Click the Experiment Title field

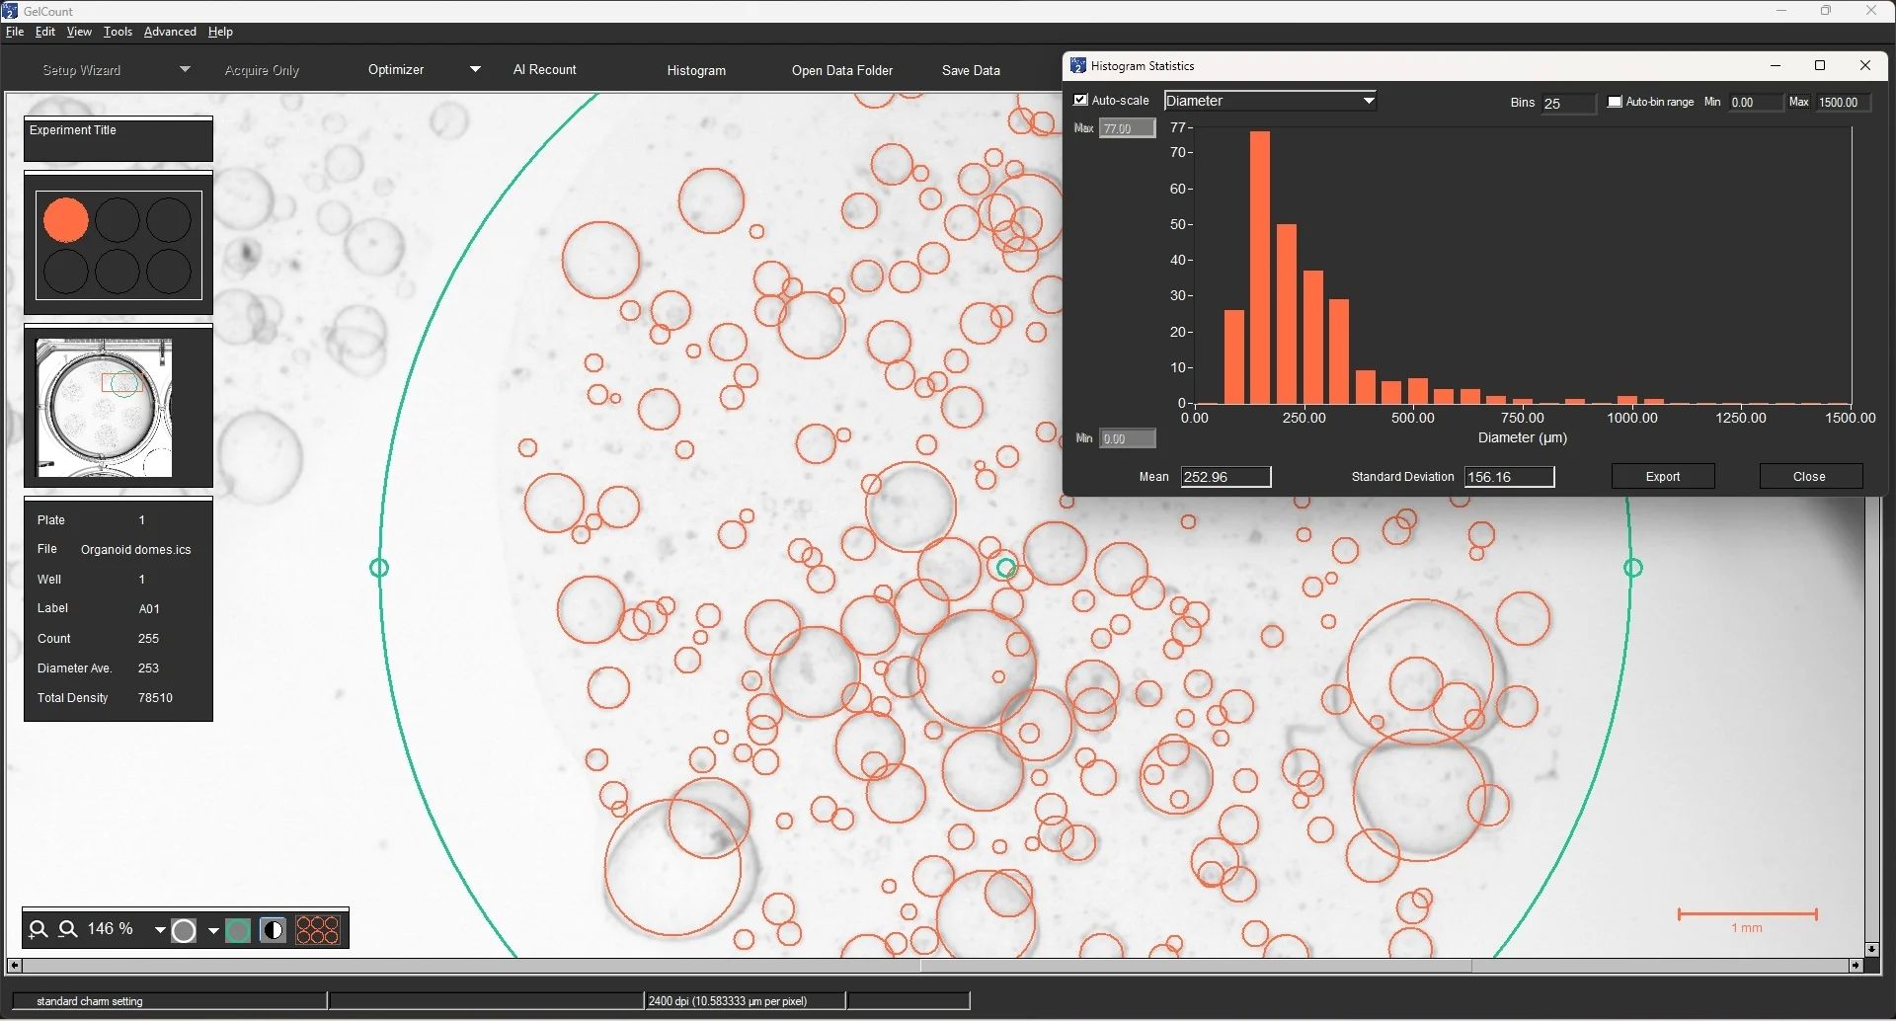118,139
